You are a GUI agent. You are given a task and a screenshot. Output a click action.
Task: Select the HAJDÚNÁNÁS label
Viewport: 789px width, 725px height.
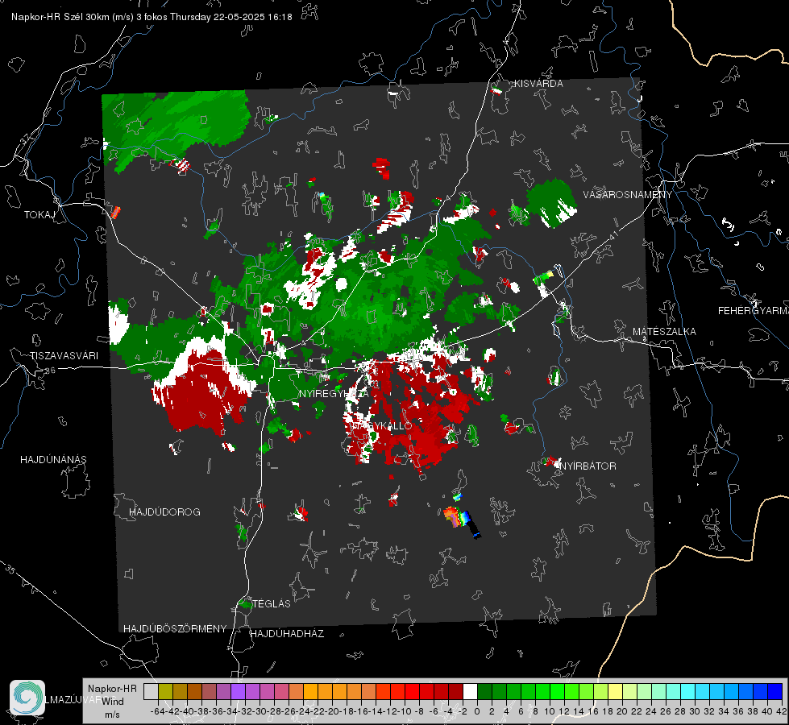tap(53, 459)
